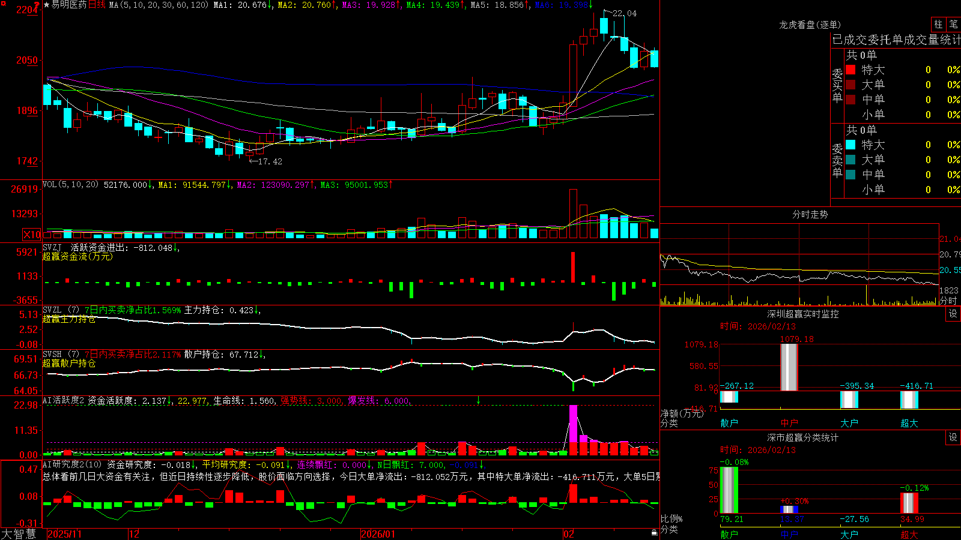Image resolution: width=961 pixels, height=540 pixels.
Task: Click the teal 中单 sell order swatch
Action: (850, 175)
